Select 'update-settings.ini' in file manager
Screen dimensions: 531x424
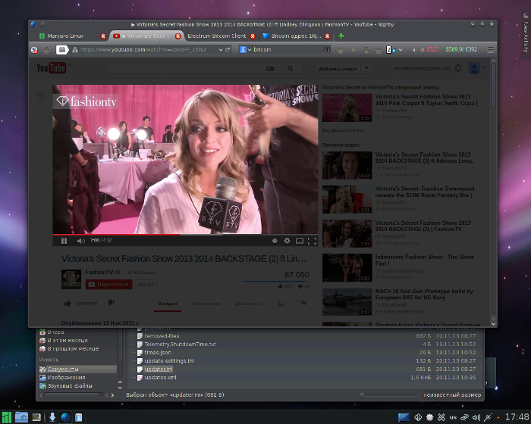[x=169, y=360]
